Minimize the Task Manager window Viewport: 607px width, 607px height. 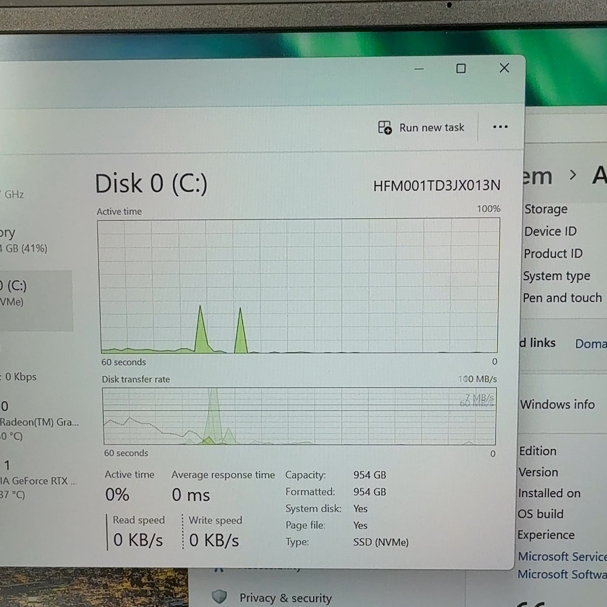coord(419,69)
